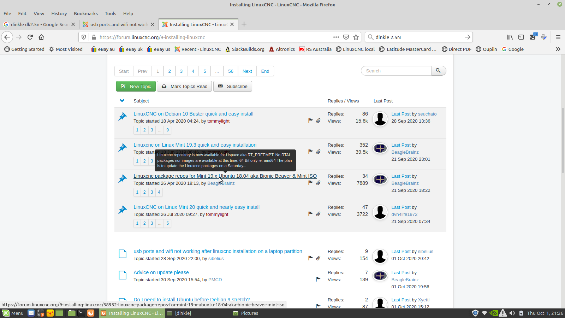The width and height of the screenshot is (565, 318).
Task: Open the volume control in system tray
Action: pos(512,313)
